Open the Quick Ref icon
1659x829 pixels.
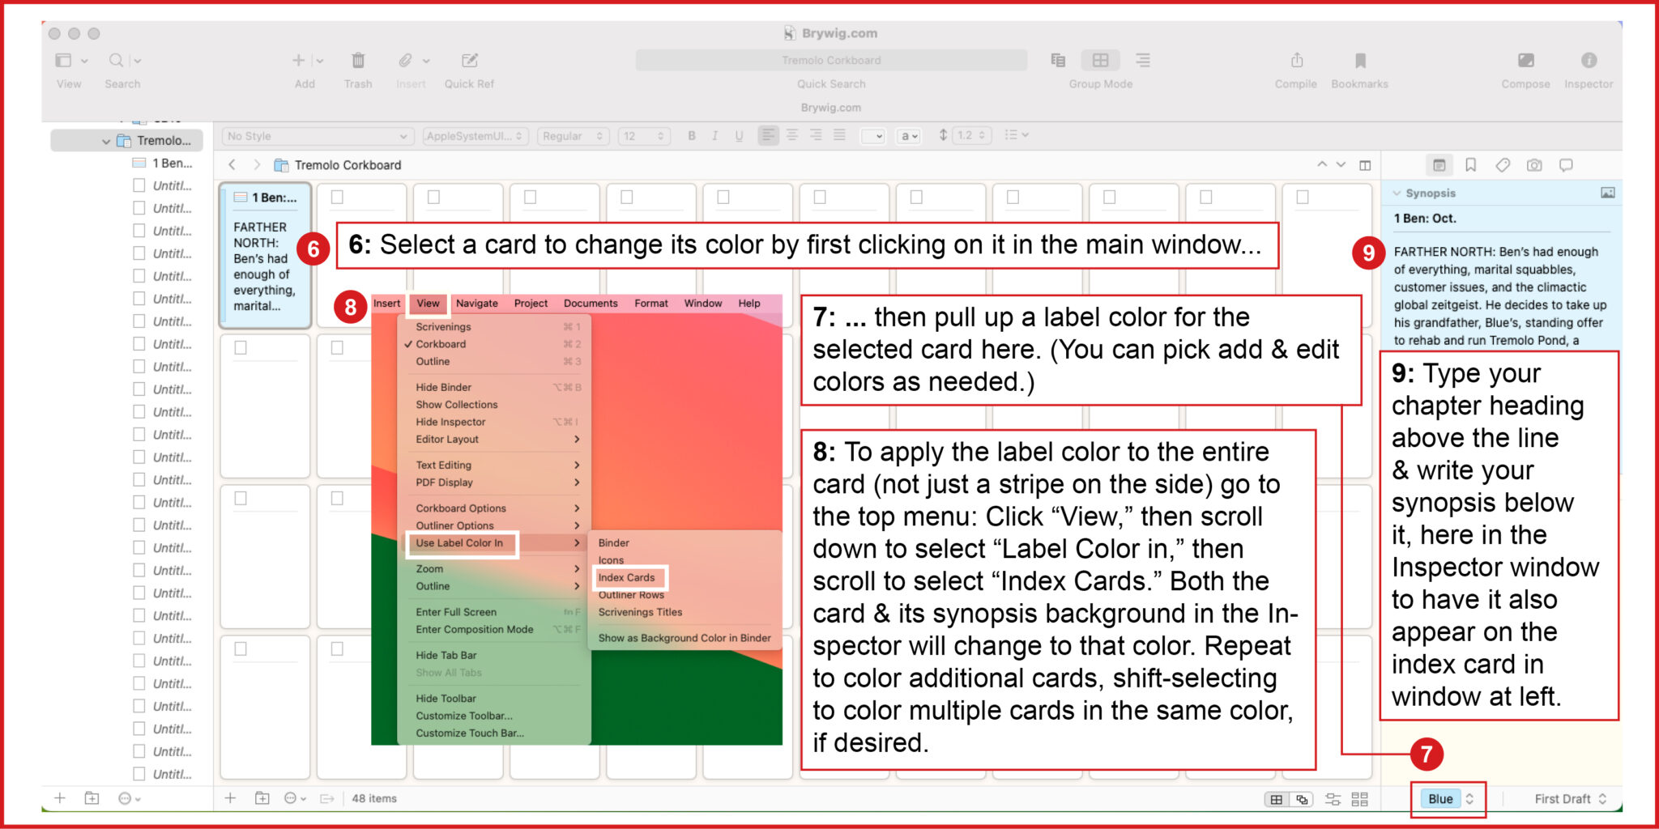click(469, 61)
